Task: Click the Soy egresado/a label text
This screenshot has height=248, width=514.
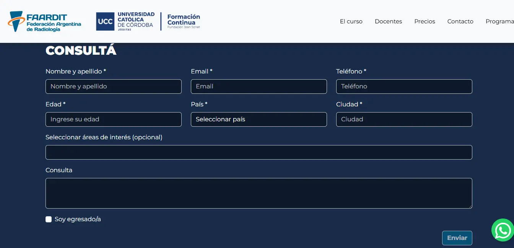Action: [x=78, y=219]
